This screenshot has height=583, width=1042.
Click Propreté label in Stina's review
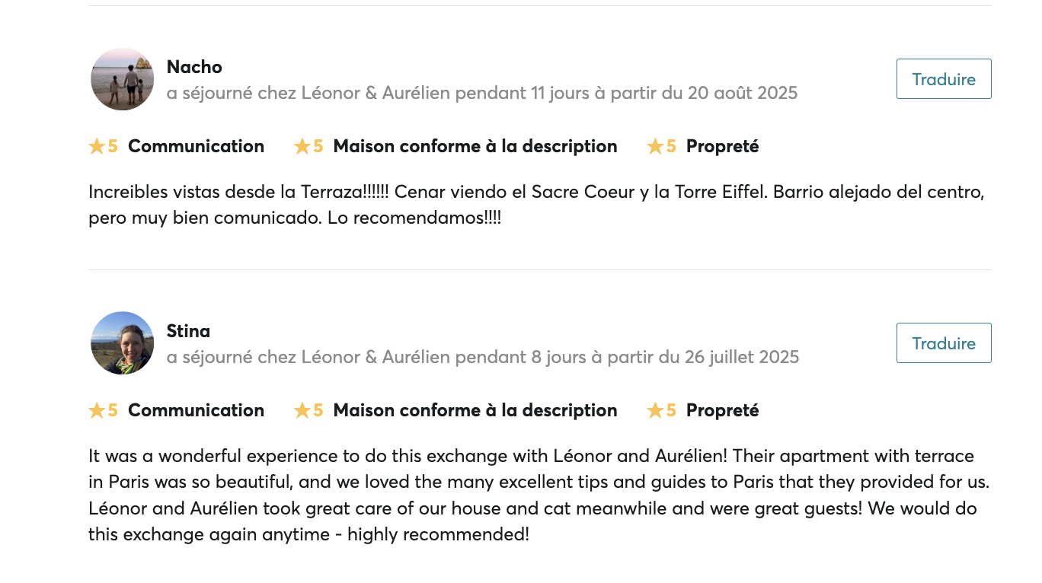(x=722, y=410)
